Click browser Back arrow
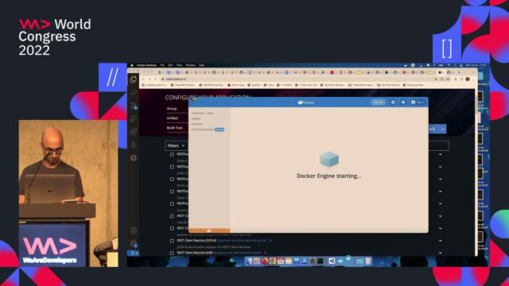 pos(143,79)
